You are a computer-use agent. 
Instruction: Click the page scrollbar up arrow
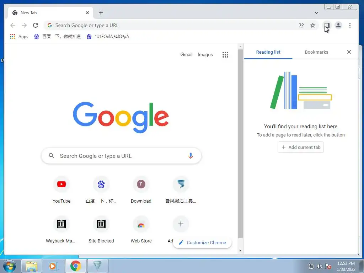coord(240,47)
